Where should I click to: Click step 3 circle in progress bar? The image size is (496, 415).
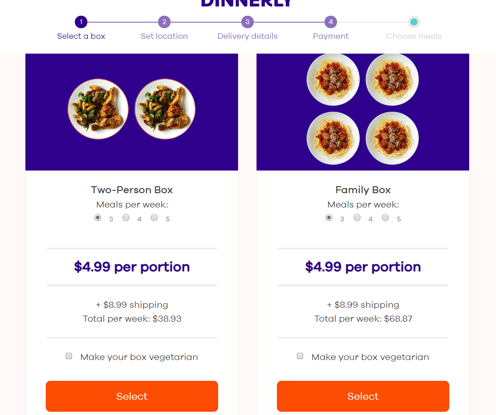point(247,22)
